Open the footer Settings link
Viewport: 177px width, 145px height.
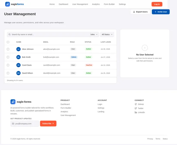tap(101, 108)
